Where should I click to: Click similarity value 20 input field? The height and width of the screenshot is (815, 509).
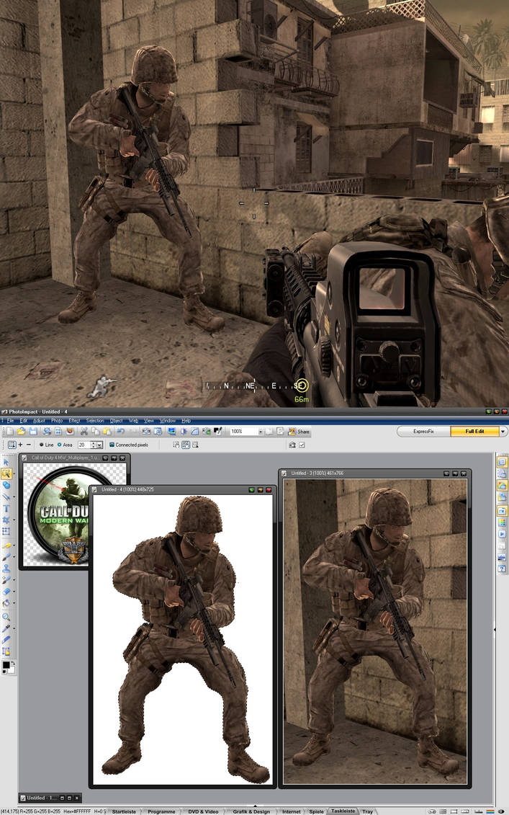click(84, 445)
